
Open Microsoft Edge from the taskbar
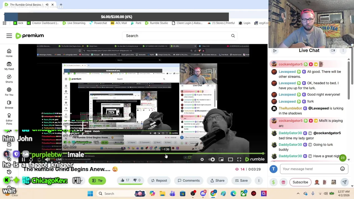point(233,193)
